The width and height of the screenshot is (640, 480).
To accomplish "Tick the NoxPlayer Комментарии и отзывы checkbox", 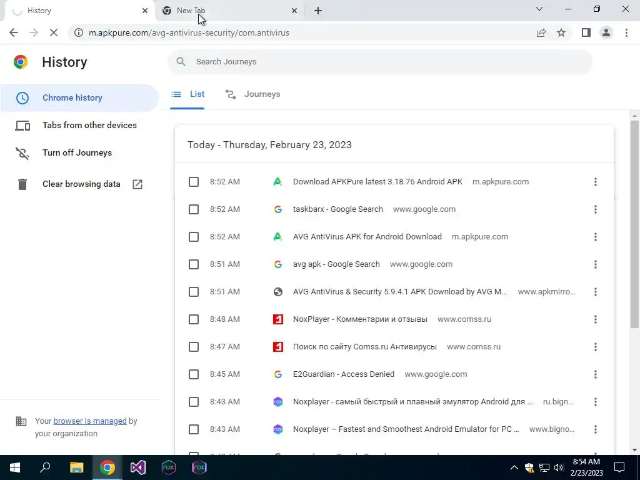I will (x=194, y=319).
